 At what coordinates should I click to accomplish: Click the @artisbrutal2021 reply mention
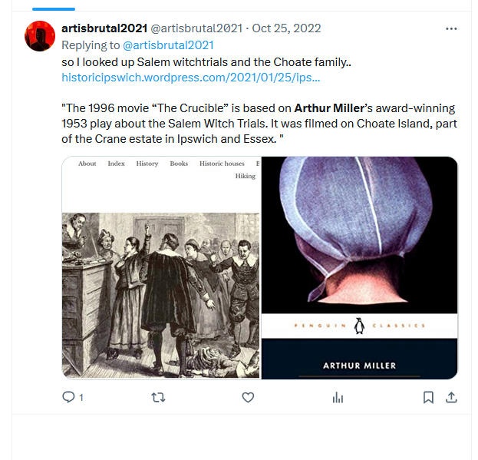click(x=168, y=45)
